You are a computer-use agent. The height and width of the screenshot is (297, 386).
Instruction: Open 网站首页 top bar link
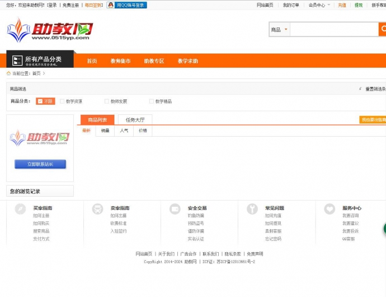coord(265,5)
